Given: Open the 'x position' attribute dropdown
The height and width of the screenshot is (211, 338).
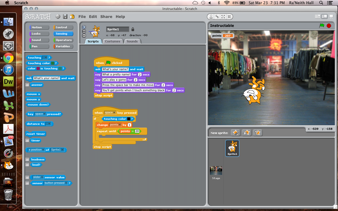Looking at the screenshot, I should [x=36, y=150].
